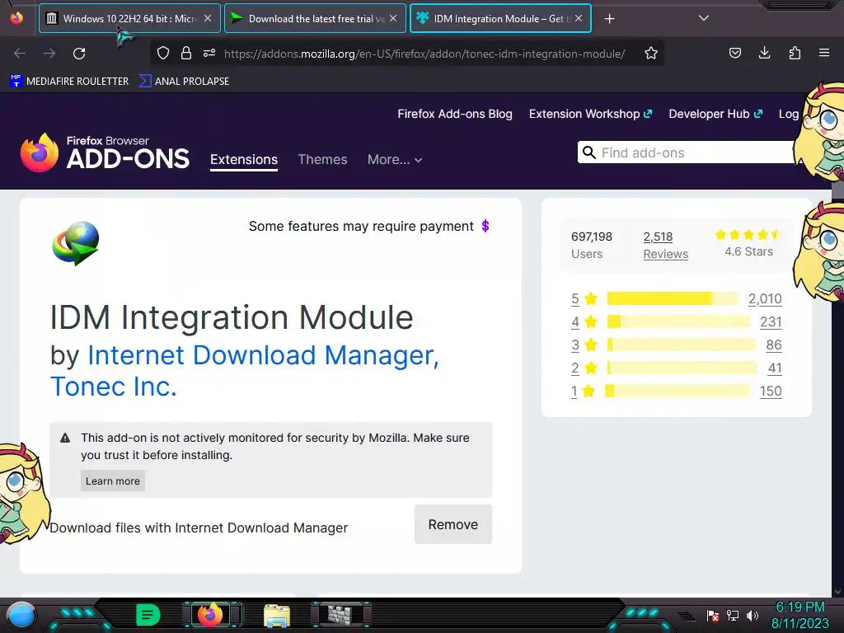This screenshot has height=633, width=844.
Task: Click the network tray icon
Action: 733,615
